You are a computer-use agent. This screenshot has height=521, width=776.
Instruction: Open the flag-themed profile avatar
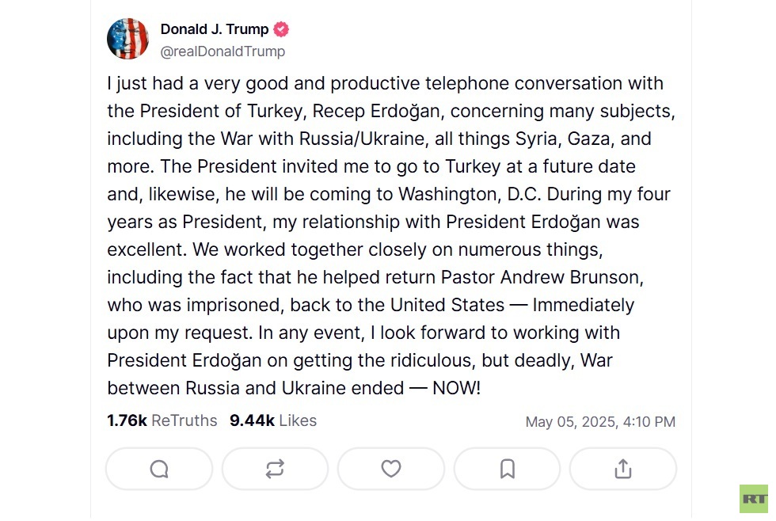click(x=127, y=39)
